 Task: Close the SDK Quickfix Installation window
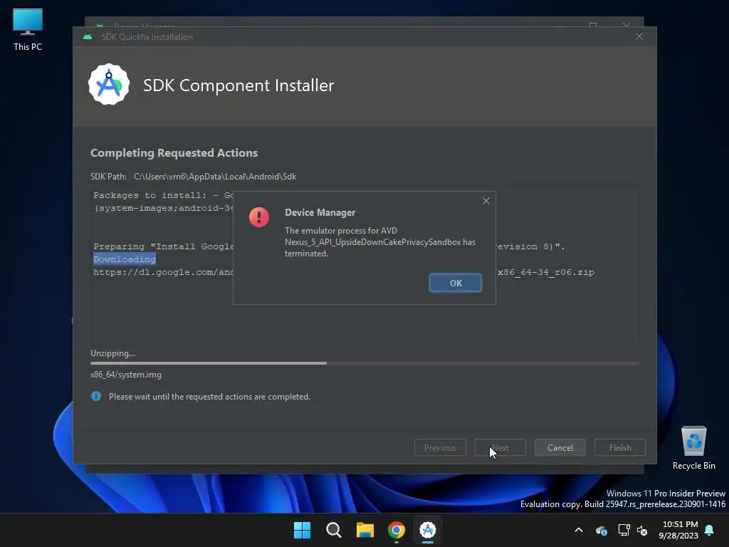coord(639,36)
